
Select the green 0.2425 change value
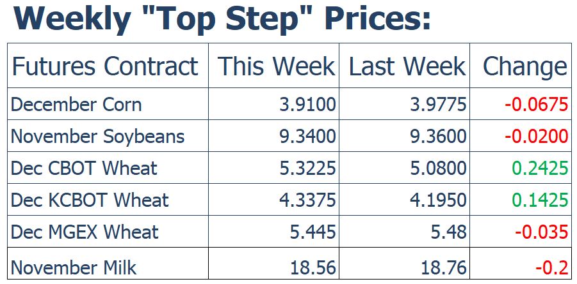pyautogui.click(x=540, y=168)
